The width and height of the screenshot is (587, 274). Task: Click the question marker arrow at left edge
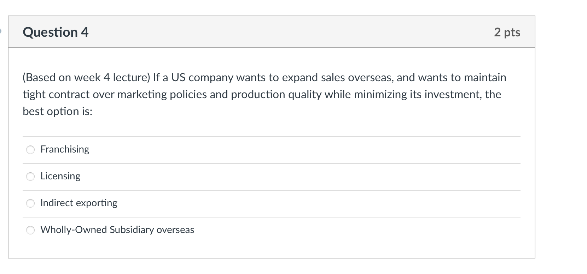coord(1,31)
